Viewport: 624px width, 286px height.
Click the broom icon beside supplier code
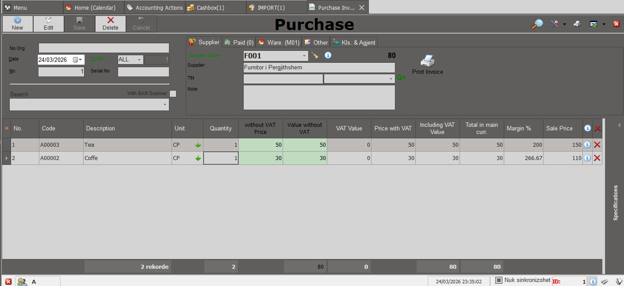[x=315, y=56]
